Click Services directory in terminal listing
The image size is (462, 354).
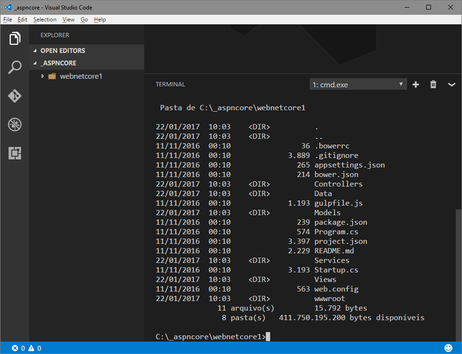(332, 260)
